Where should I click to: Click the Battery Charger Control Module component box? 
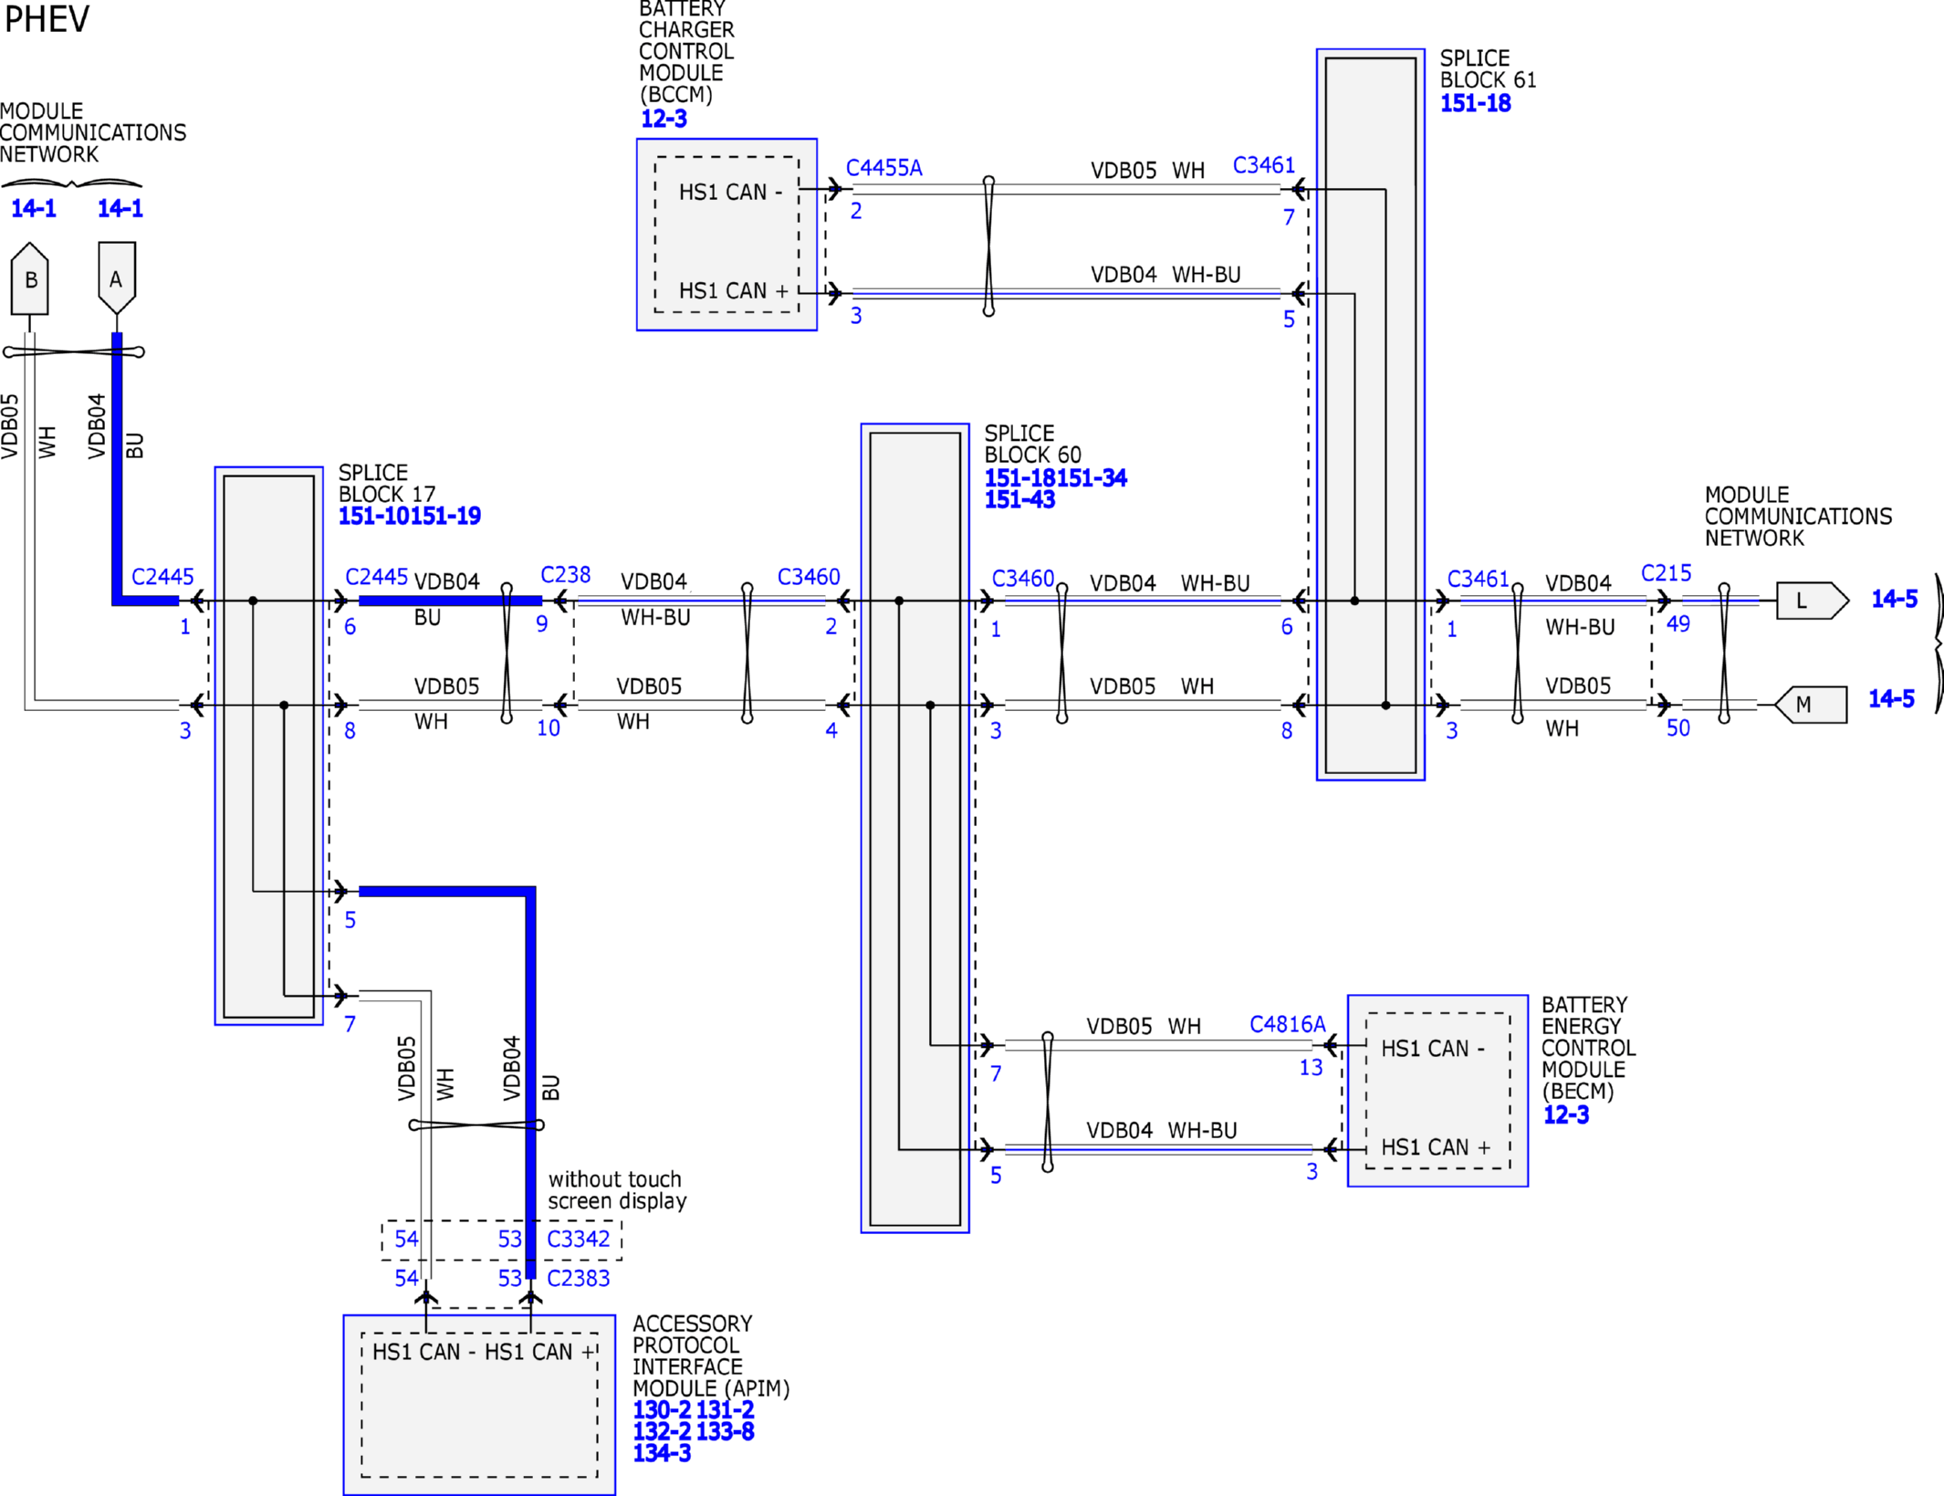point(726,235)
